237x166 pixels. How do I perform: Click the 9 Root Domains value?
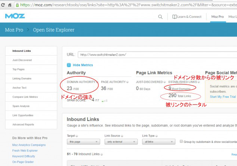click(x=179, y=88)
